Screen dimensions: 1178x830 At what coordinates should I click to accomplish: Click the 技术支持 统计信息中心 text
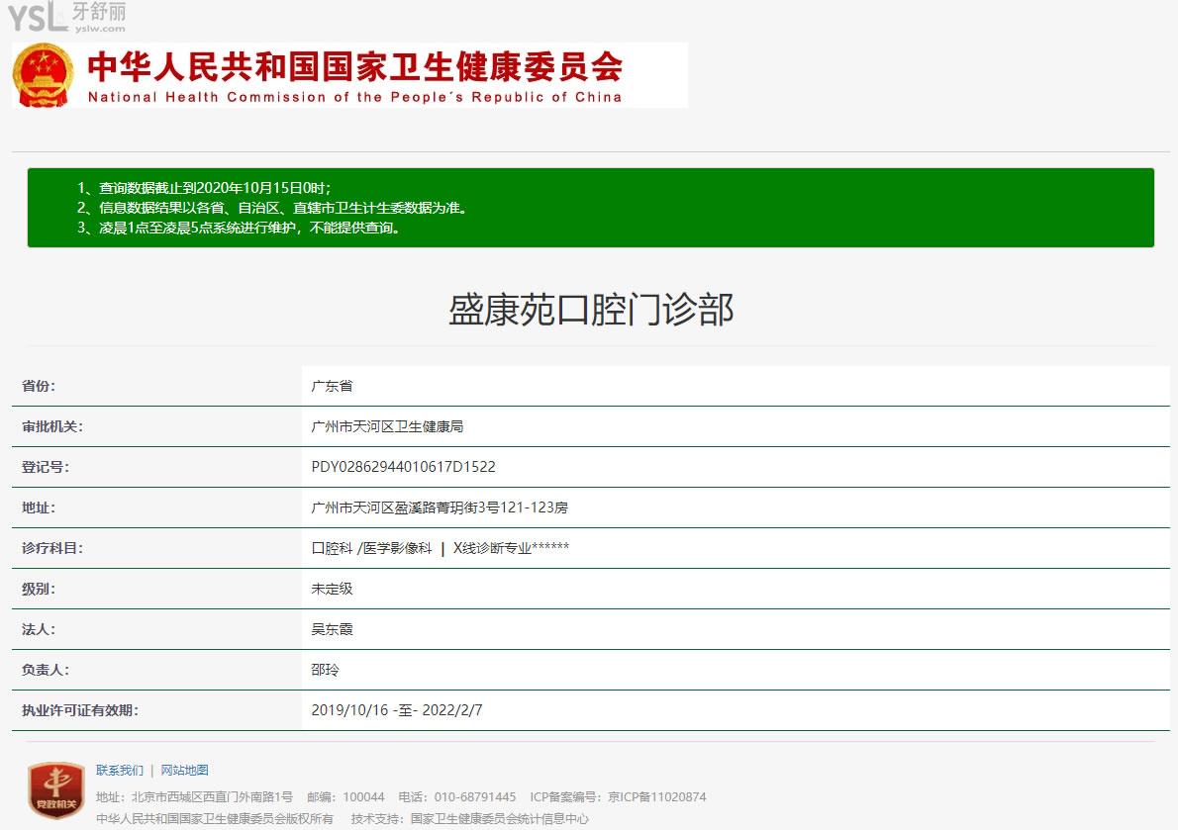(x=470, y=819)
